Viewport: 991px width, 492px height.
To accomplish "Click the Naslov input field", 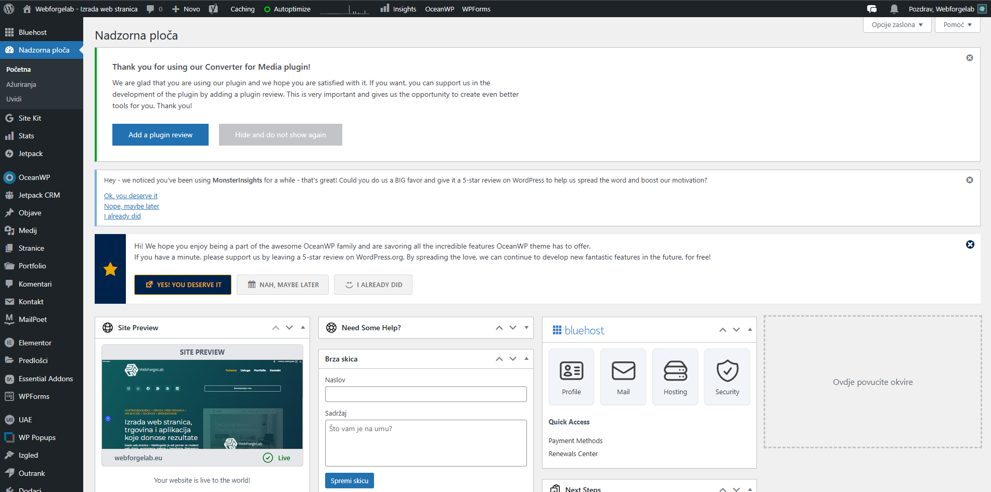I will (426, 394).
